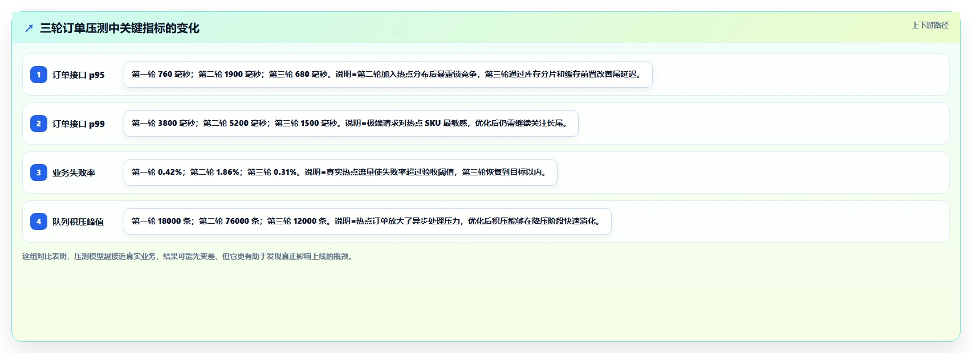Screen dimensions: 972x353
Task: Click the description starting 第一轮 18000 条
Action: 368,221
